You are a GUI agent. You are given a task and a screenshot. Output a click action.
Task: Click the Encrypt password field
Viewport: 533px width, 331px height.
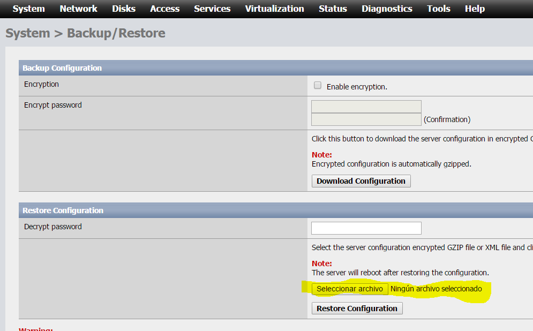click(366, 107)
